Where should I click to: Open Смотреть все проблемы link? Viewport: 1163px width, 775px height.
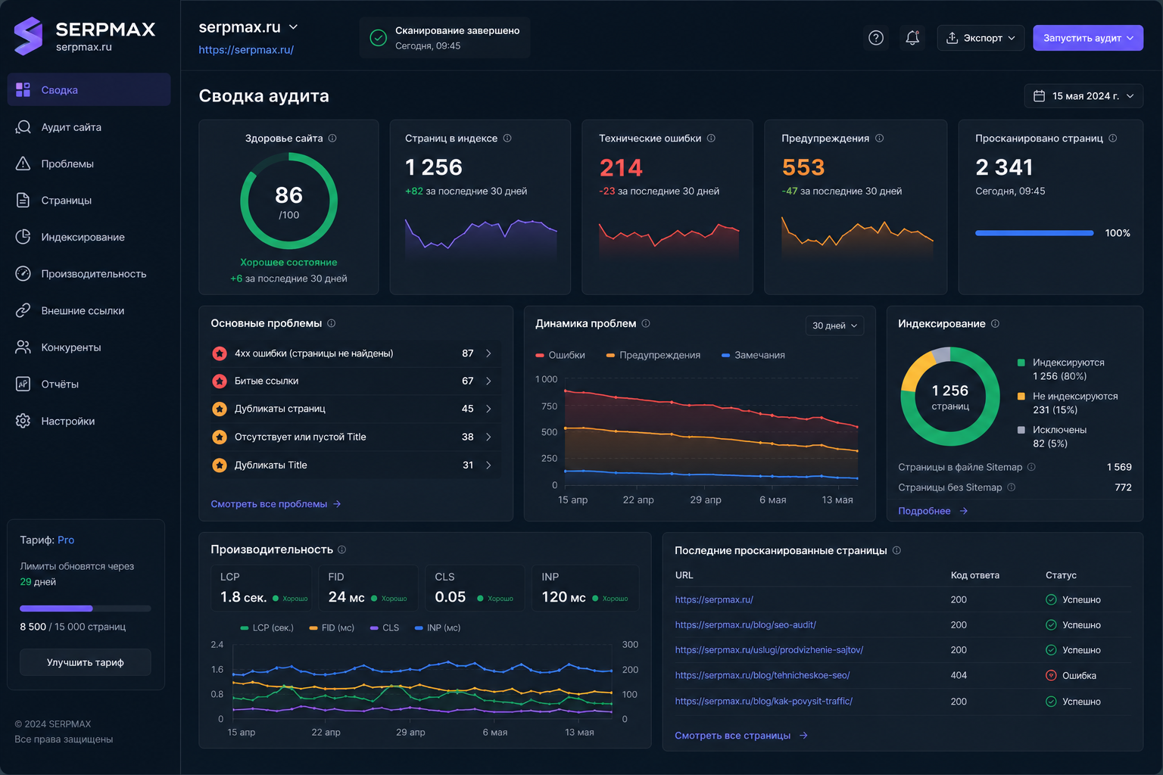click(x=276, y=504)
